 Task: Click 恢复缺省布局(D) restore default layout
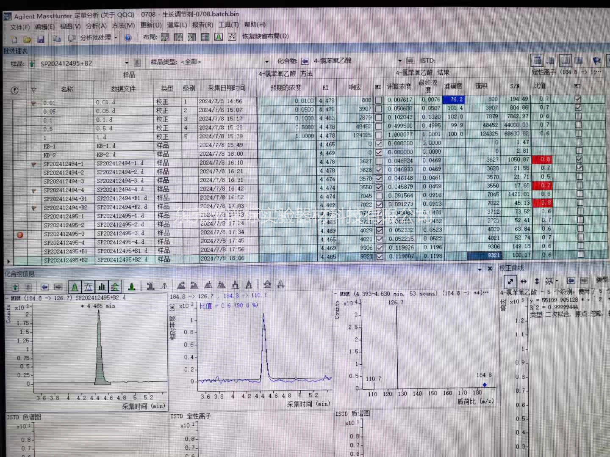pos(265,36)
